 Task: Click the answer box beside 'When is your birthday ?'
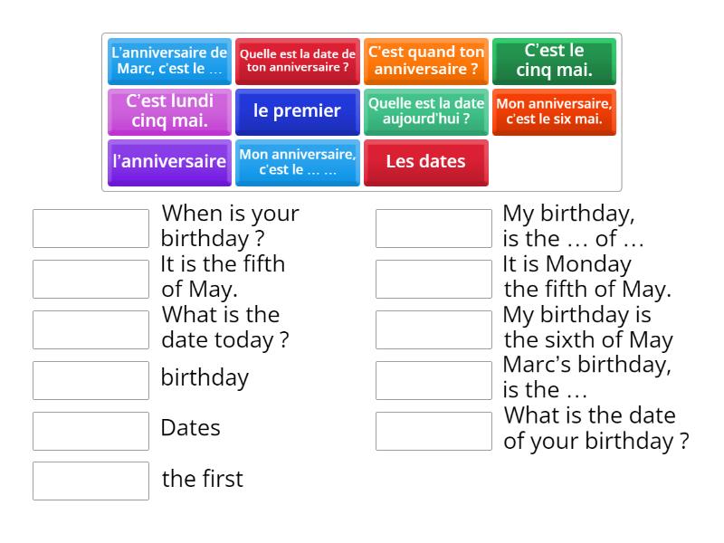tap(90, 227)
